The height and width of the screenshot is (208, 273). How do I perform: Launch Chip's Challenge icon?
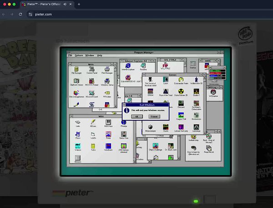[156, 147]
